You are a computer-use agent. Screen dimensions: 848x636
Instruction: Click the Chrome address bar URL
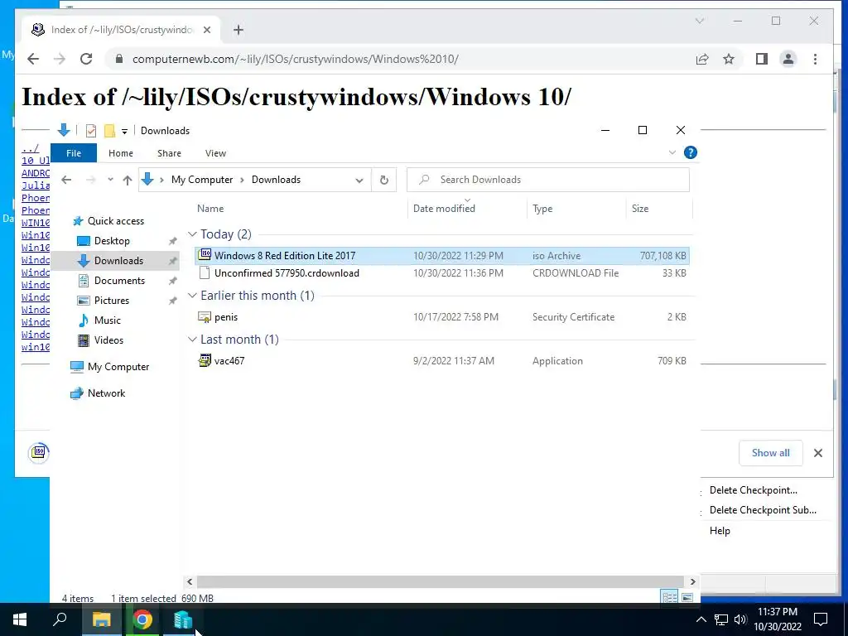(x=296, y=59)
